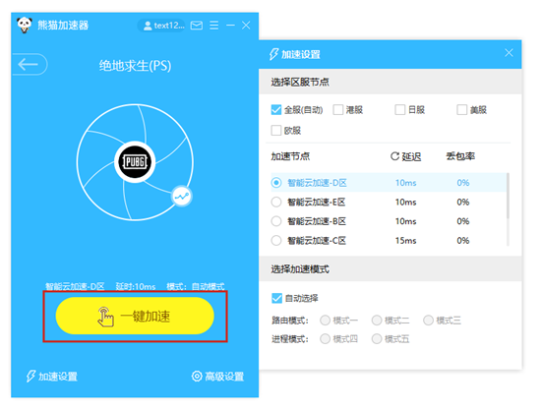Open 加速设置 at bottom left
This screenshot has height=410, width=541.
[52, 377]
